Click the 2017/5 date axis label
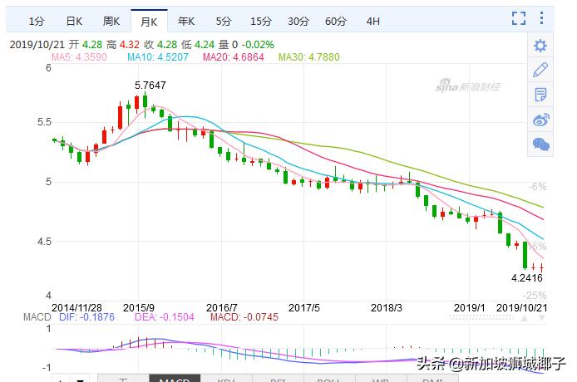This screenshot has width=577, height=382. 304,307
